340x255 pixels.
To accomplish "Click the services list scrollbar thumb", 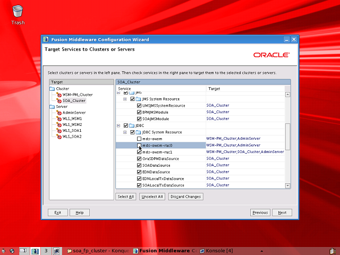I will [x=287, y=137].
